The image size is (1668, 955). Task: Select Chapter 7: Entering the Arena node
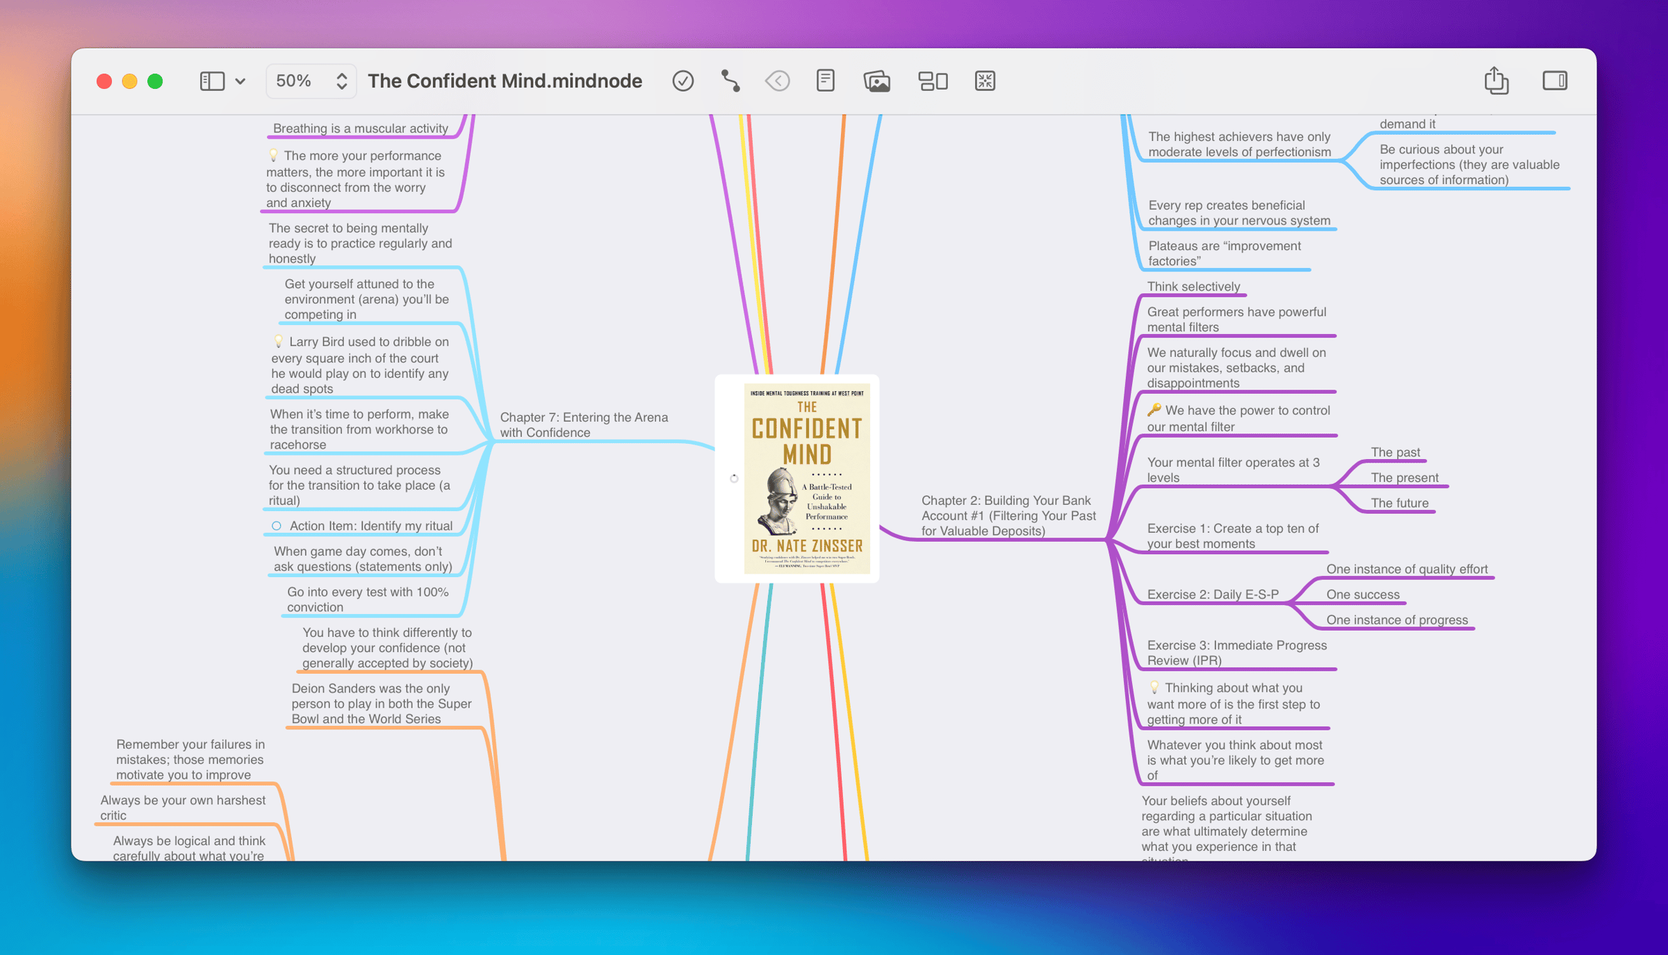(x=584, y=424)
